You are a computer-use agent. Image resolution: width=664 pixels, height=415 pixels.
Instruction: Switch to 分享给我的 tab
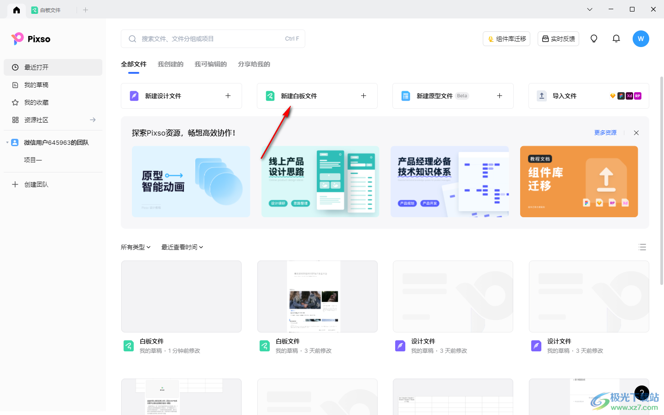click(254, 64)
